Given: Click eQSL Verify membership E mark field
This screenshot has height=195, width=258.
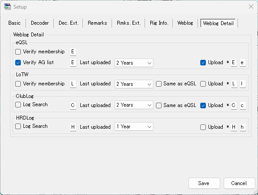Looking at the screenshot, I should (73, 52).
